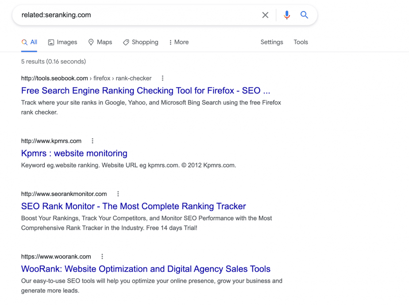The image size is (409, 305).
Task: Click the snippet starting 'Boost Your Rankings'
Action: [147, 223]
